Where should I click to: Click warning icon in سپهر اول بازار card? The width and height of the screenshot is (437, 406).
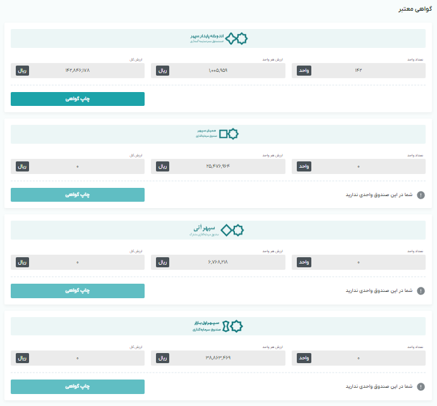(421, 387)
